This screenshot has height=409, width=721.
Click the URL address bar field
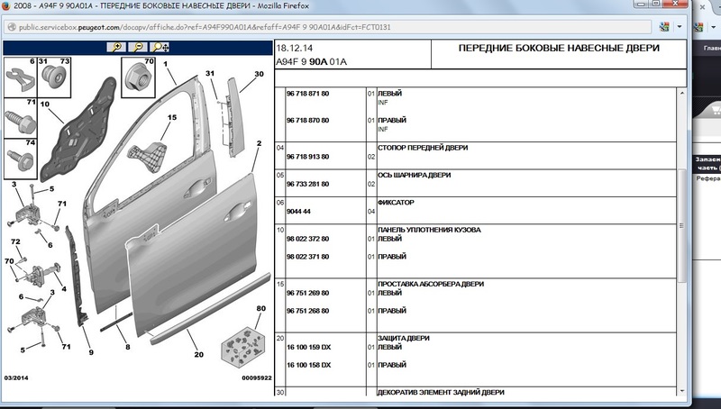click(x=328, y=27)
